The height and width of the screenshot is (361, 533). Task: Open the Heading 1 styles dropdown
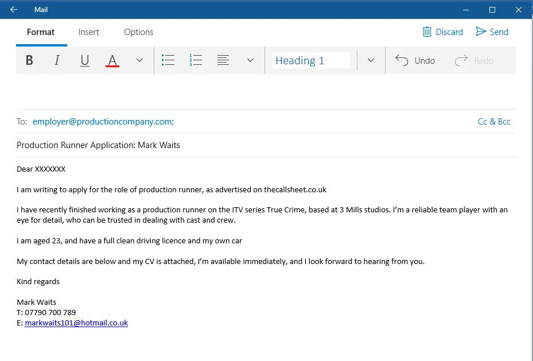(x=371, y=60)
